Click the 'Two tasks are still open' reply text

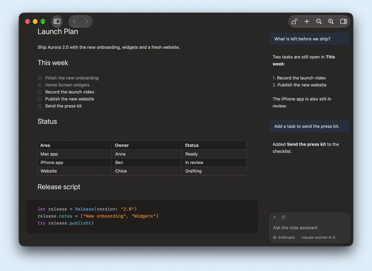pyautogui.click(x=304, y=60)
